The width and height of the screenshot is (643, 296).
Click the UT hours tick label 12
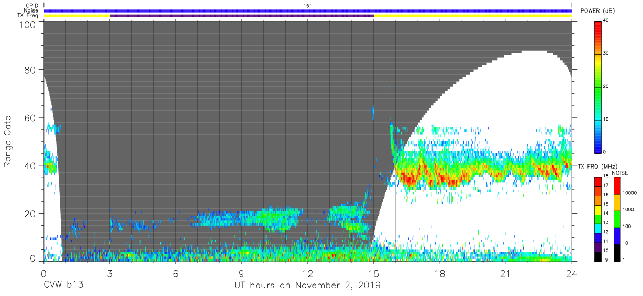(x=307, y=274)
